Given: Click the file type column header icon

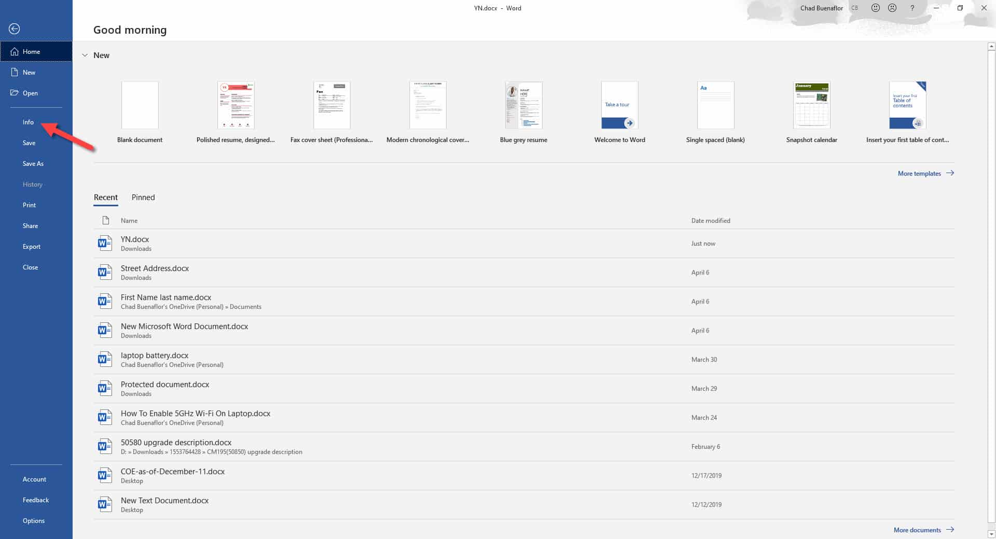Looking at the screenshot, I should click(x=106, y=220).
